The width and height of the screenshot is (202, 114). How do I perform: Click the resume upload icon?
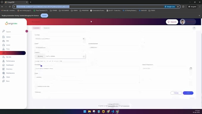coord(83,57)
